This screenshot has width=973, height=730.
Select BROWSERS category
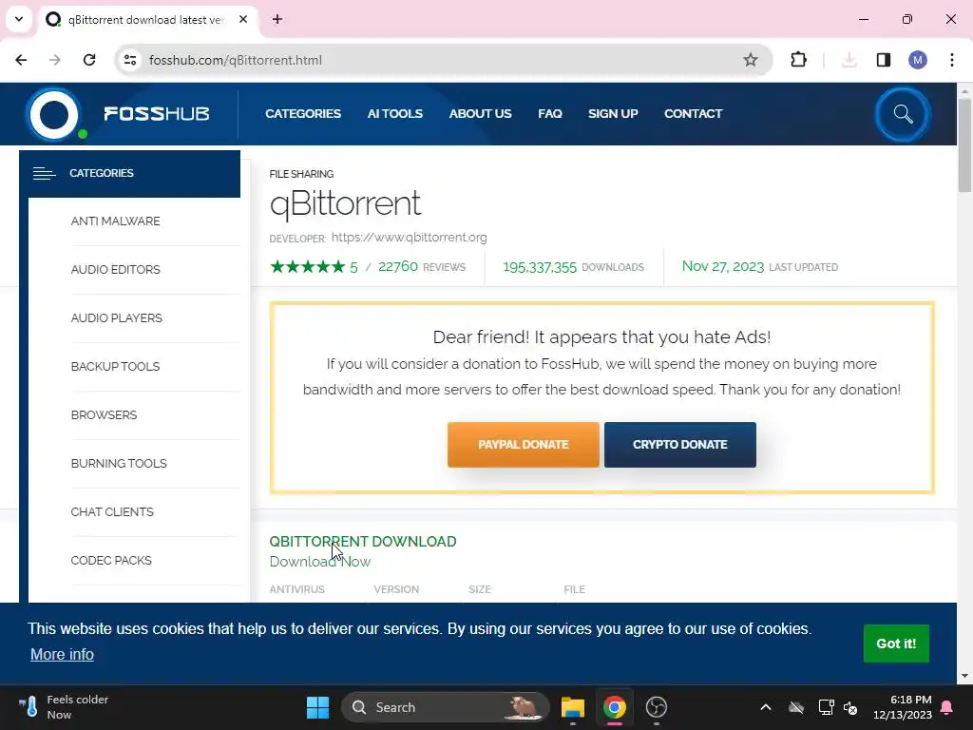(x=104, y=414)
